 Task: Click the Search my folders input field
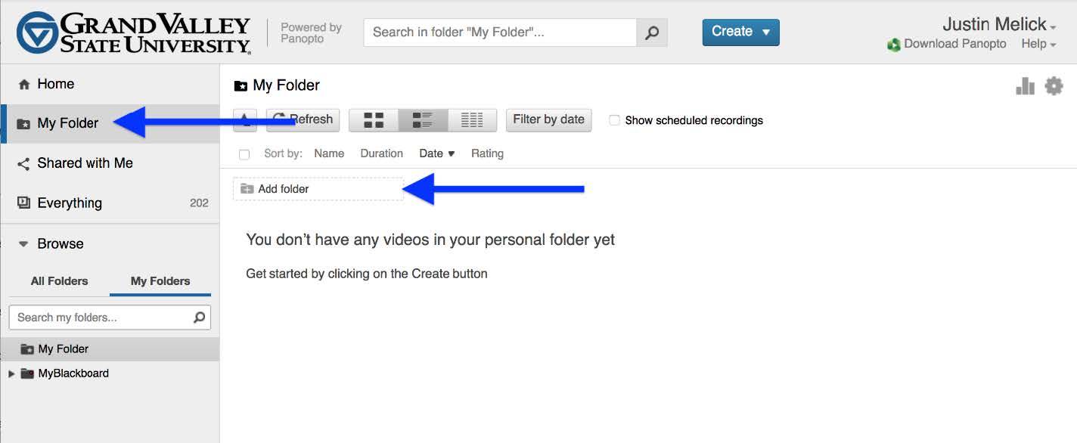[102, 318]
